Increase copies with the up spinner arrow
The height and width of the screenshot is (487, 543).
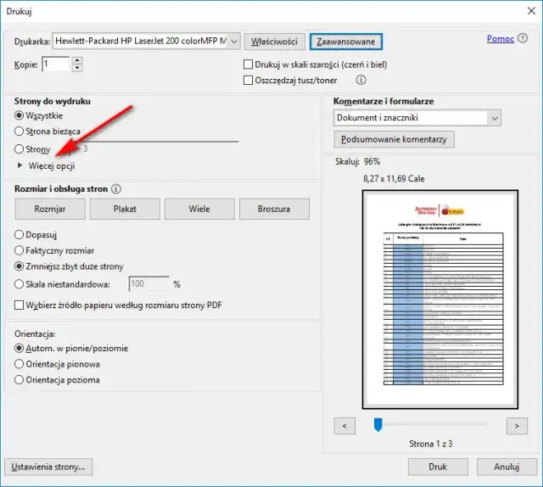click(x=77, y=60)
